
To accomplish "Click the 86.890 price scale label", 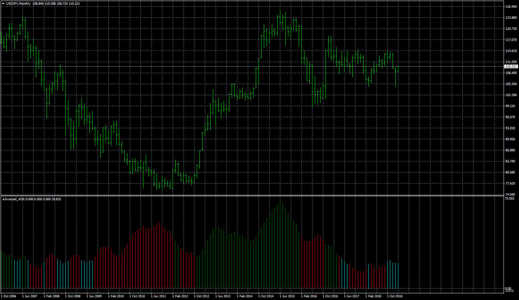I will pyautogui.click(x=510, y=150).
